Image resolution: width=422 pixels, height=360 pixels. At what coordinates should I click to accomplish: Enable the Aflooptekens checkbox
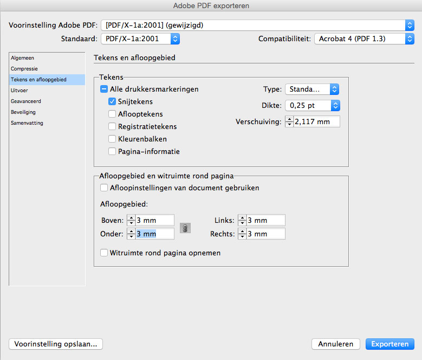click(112, 114)
